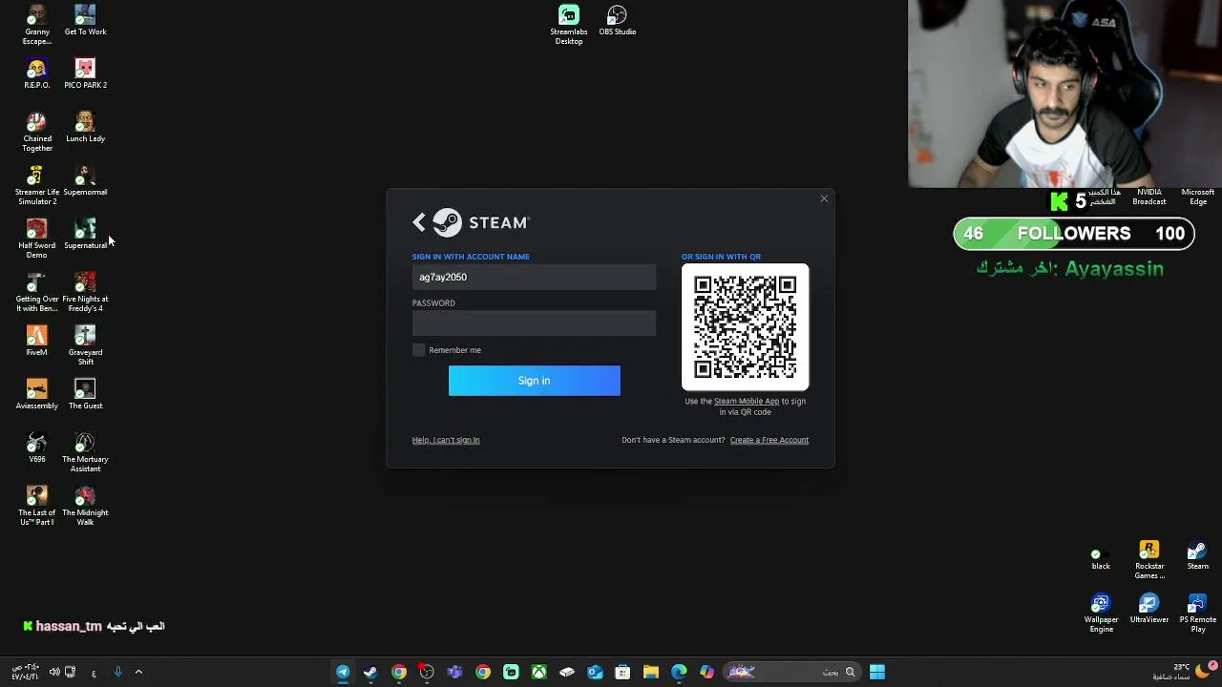1222x687 pixels.
Task: Open the "Help, I can't sign in" link
Action: [x=446, y=440]
